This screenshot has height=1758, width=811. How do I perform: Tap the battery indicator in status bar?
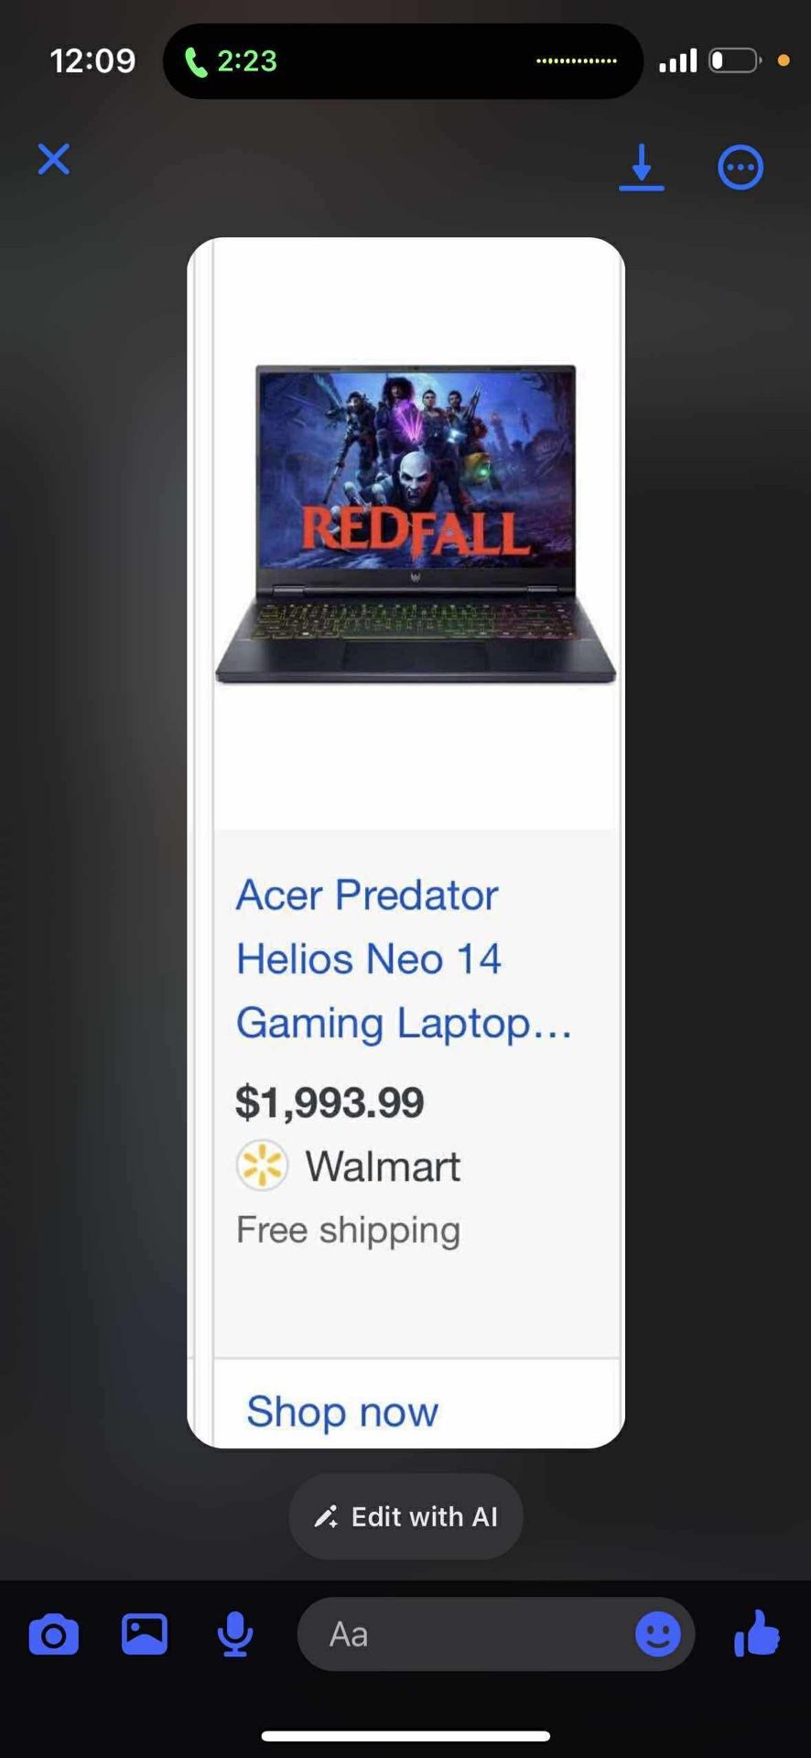pos(735,61)
